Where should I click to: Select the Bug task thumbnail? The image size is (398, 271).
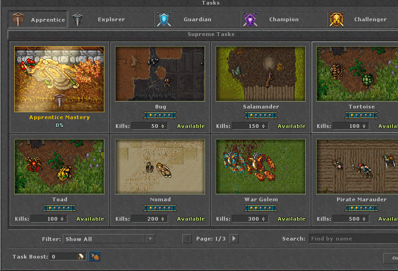pyautogui.click(x=160, y=74)
